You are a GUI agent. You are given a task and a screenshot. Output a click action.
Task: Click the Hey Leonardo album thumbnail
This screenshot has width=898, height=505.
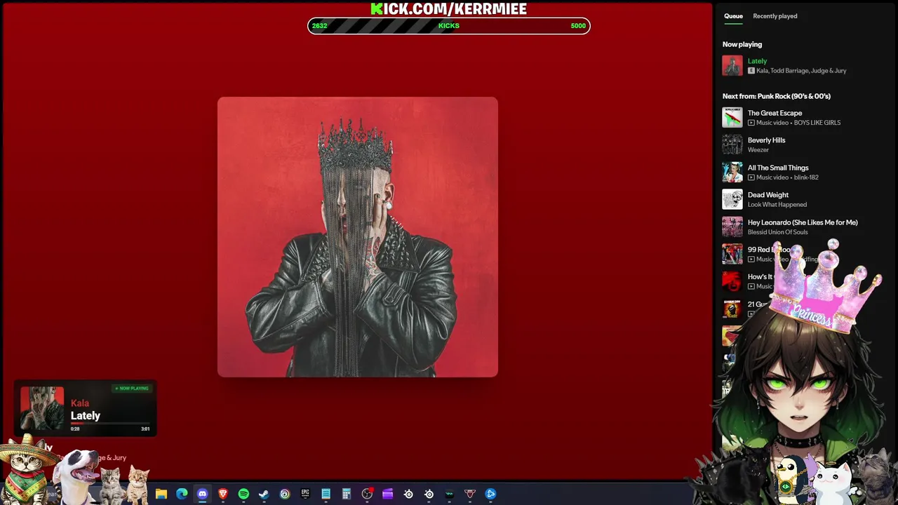(732, 227)
